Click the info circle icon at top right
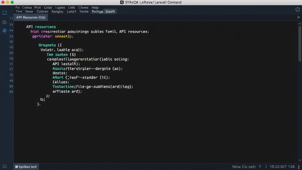The width and height of the screenshot is (302, 170). [298, 9]
